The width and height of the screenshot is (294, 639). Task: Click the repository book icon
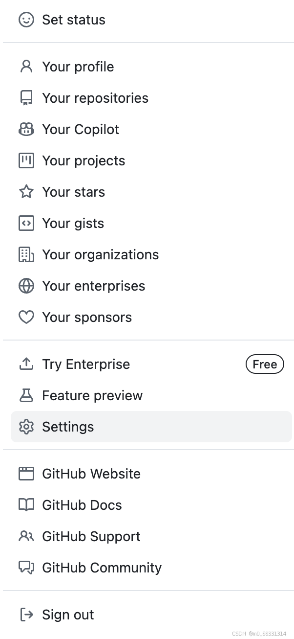coord(26,98)
